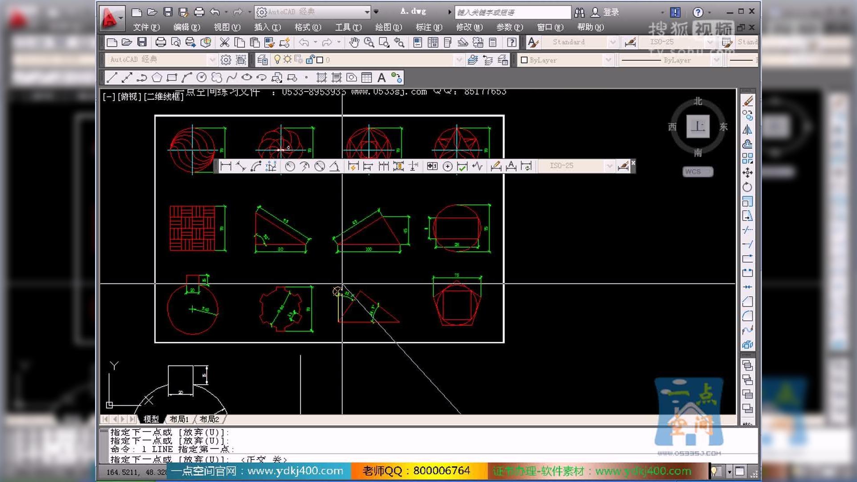Viewport: 857px width, 482px height.
Task: Choose the Hatch tool in draw toolbar
Action: (321, 78)
